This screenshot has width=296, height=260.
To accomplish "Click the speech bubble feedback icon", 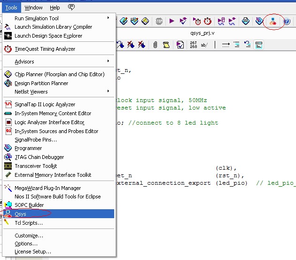I will tap(71, 7).
